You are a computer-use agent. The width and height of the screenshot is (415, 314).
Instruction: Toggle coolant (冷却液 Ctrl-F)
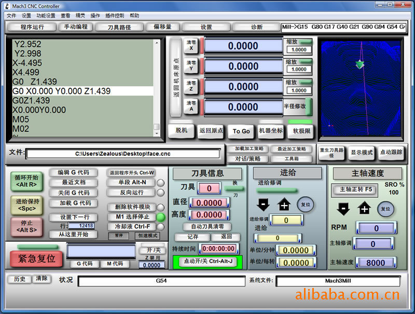(131, 226)
